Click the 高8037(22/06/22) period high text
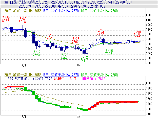This screenshot has width=158, height=120. (90, 2)
